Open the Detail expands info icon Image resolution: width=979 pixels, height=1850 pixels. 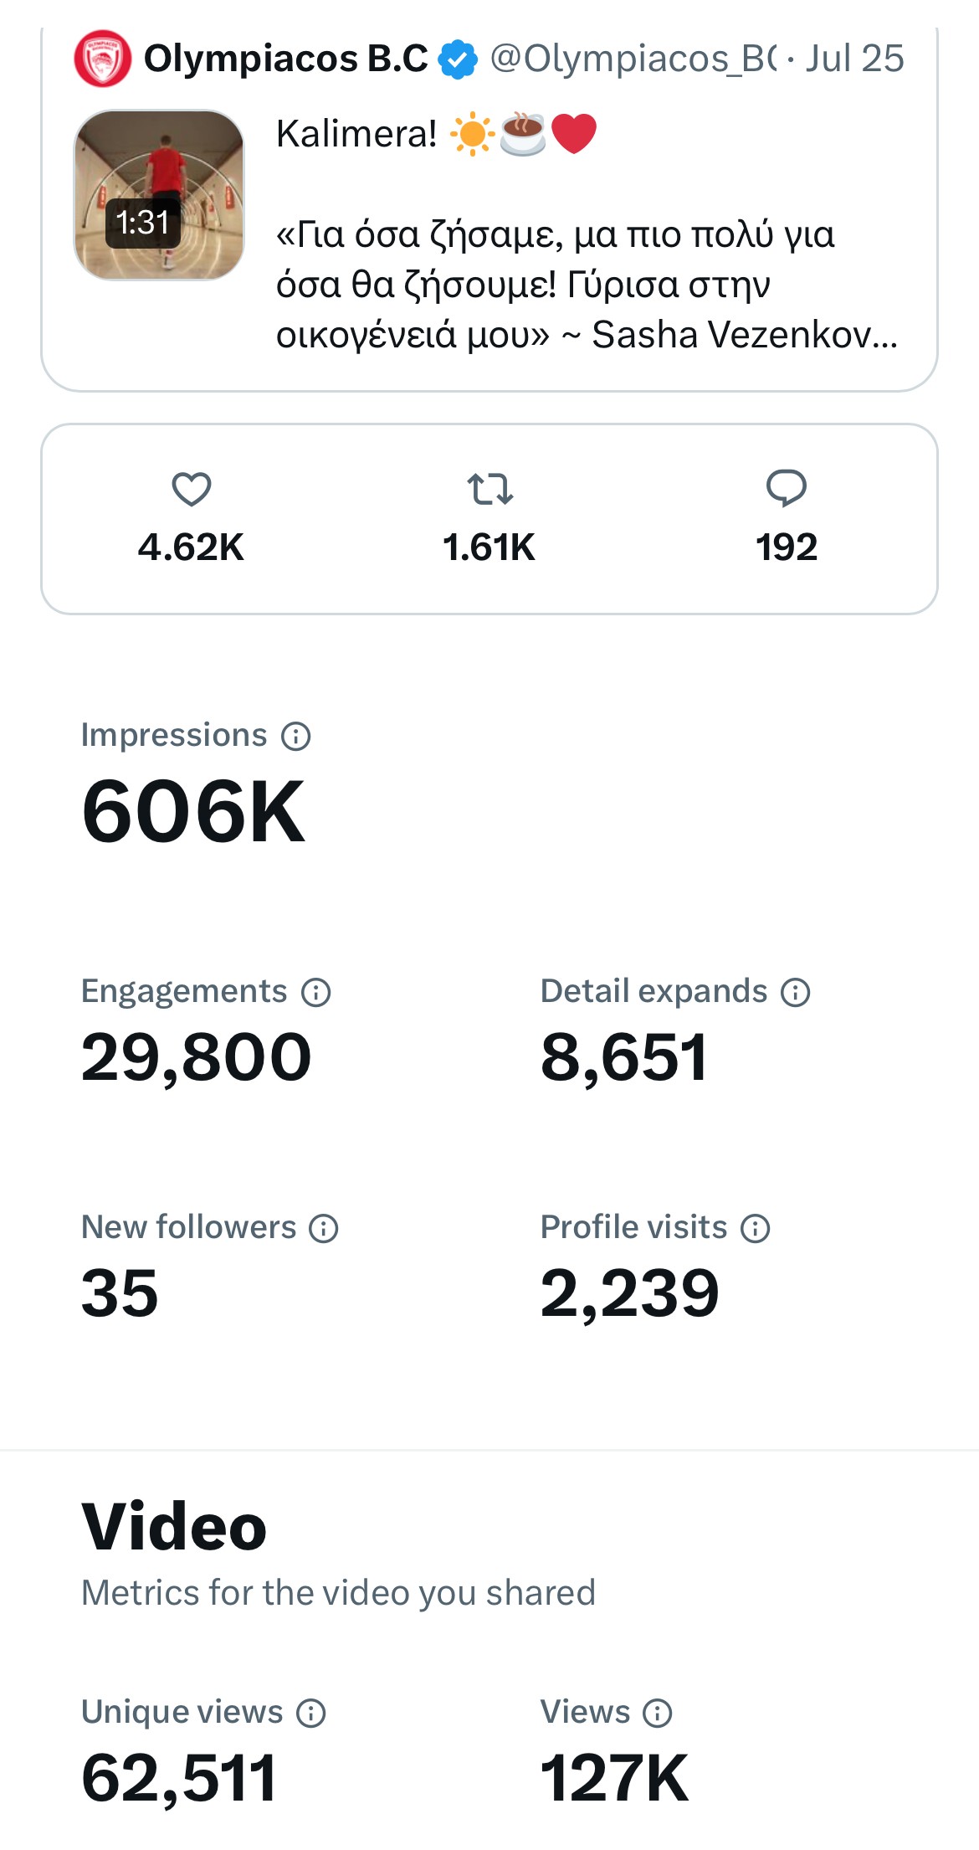click(x=796, y=993)
